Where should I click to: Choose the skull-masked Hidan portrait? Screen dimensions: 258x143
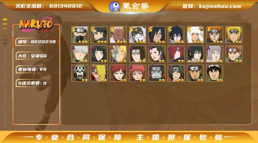tap(80, 73)
